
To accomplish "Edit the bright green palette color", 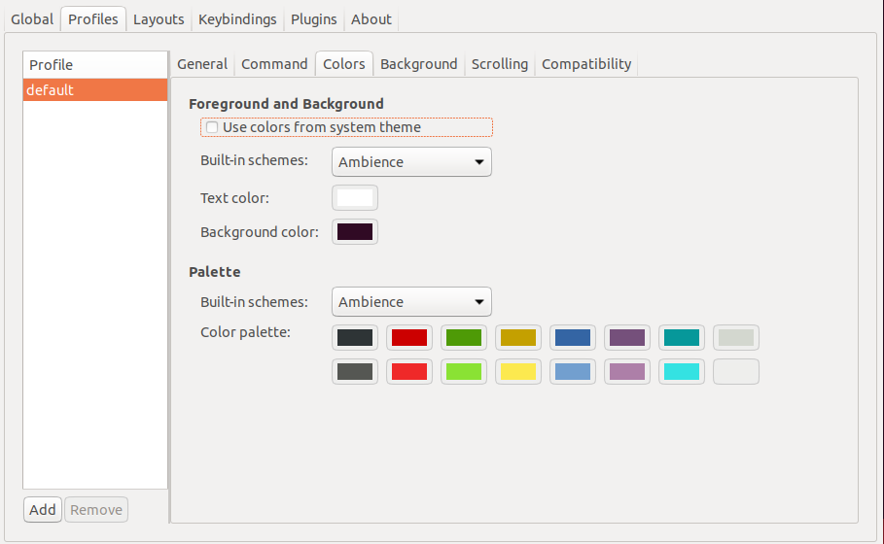I will tap(464, 372).
